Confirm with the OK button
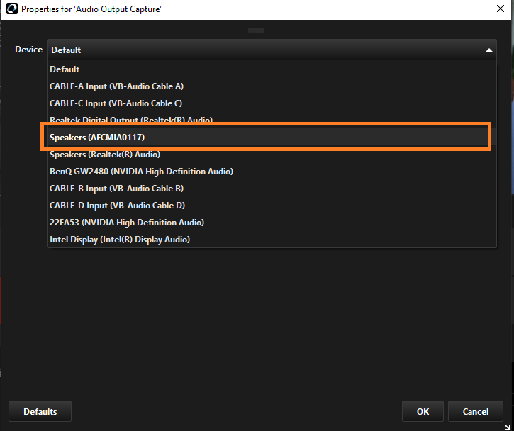514x431 pixels. pos(423,411)
